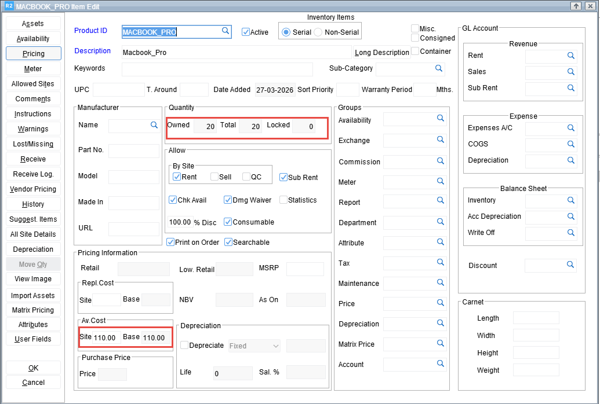
Task: Click the Cancel button
Action: click(34, 383)
